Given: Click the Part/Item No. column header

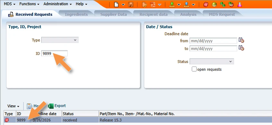Looking at the screenshot, I should click(x=185, y=114).
